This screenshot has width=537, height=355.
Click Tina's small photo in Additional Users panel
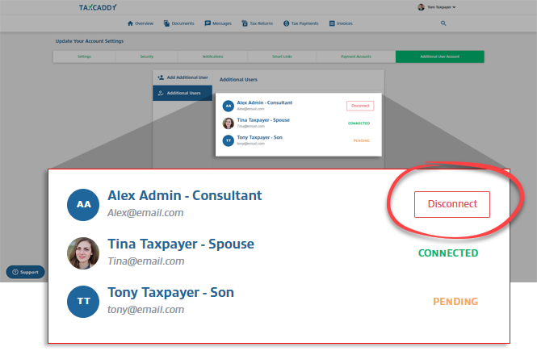tap(228, 123)
